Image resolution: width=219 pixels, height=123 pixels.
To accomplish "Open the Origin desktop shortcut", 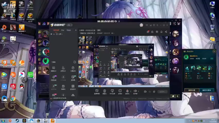I will click(x=4, y=28).
